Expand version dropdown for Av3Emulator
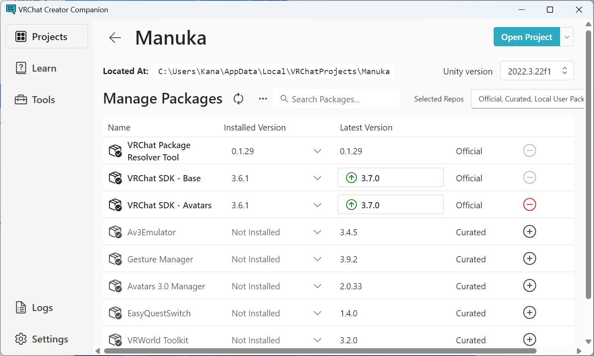This screenshot has width=594, height=356. pos(317,232)
